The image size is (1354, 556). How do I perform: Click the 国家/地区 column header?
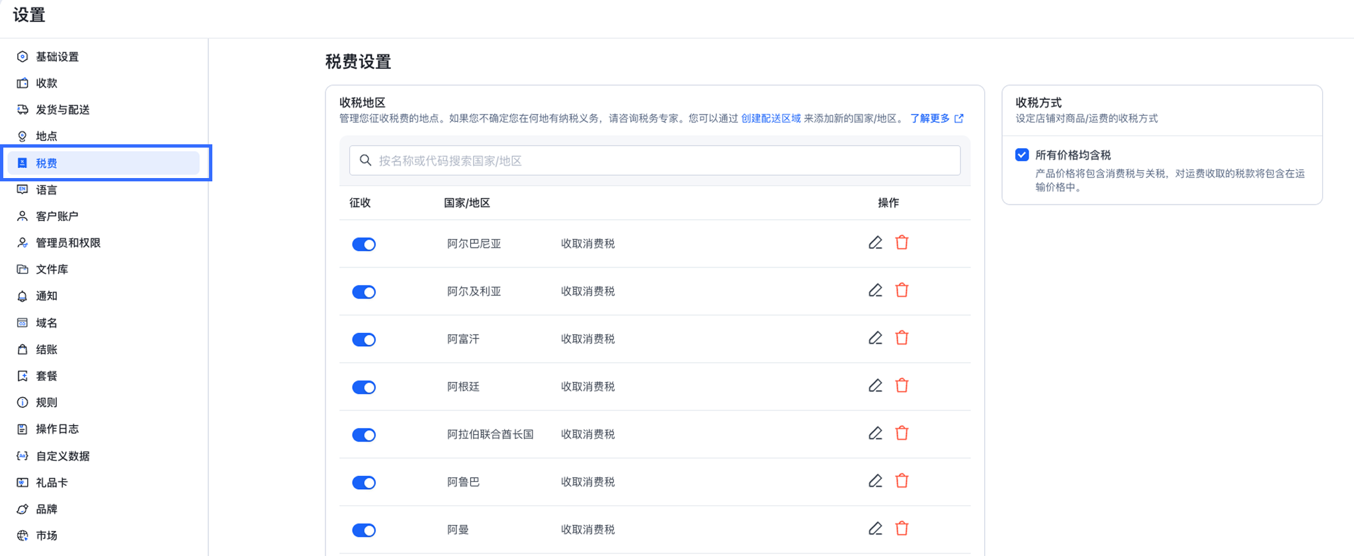click(467, 203)
